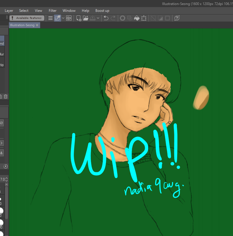The image size is (233, 236).
Task: Create a new canvas with the New icon
Action: click(79, 18)
